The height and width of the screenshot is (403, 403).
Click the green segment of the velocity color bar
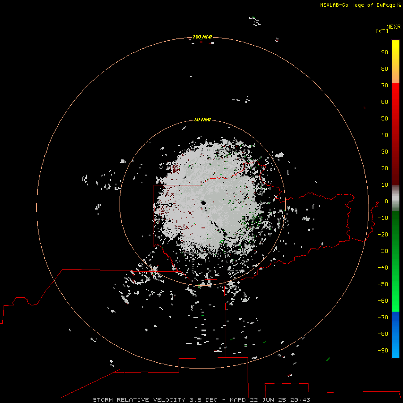click(395, 261)
